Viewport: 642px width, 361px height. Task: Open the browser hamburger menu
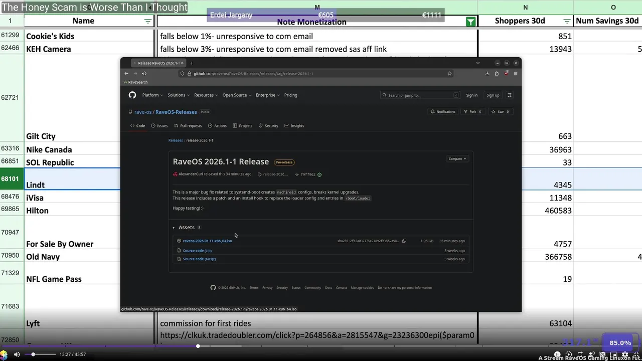click(x=515, y=73)
